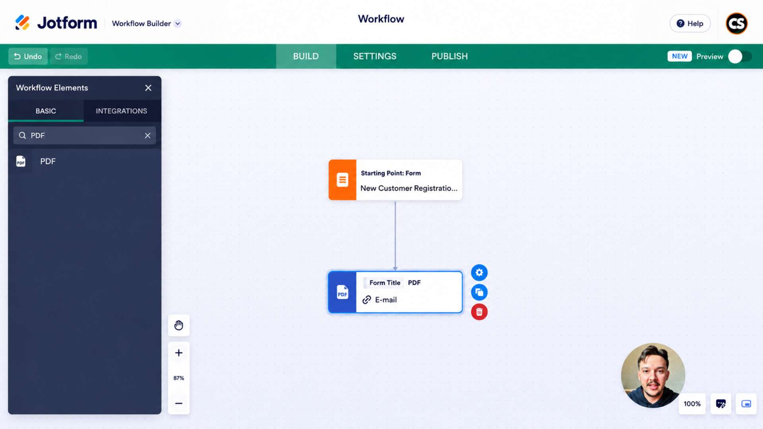Screen dimensions: 763x429
Task: Click the E-mail attachment link in PDF node
Action: 380,300
